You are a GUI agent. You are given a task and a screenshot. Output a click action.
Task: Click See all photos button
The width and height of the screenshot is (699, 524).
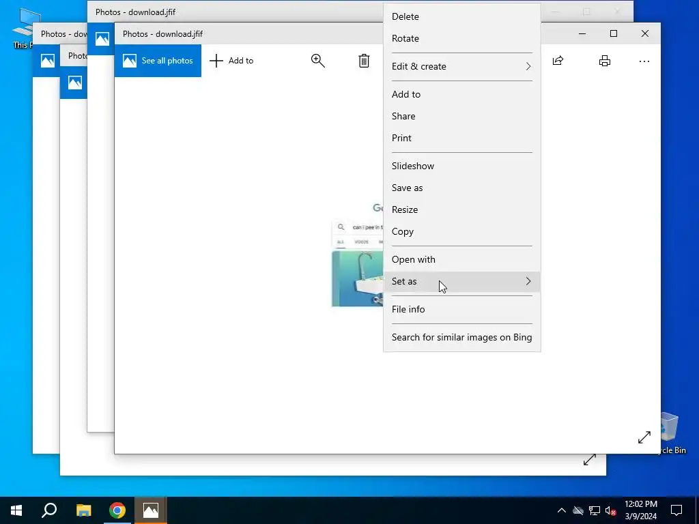click(158, 61)
